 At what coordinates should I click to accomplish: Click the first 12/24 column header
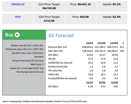[90, 43]
